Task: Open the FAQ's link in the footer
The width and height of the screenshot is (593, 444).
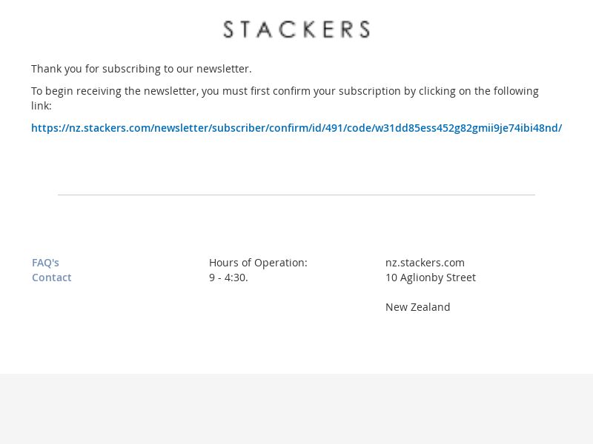Action: 45,263
